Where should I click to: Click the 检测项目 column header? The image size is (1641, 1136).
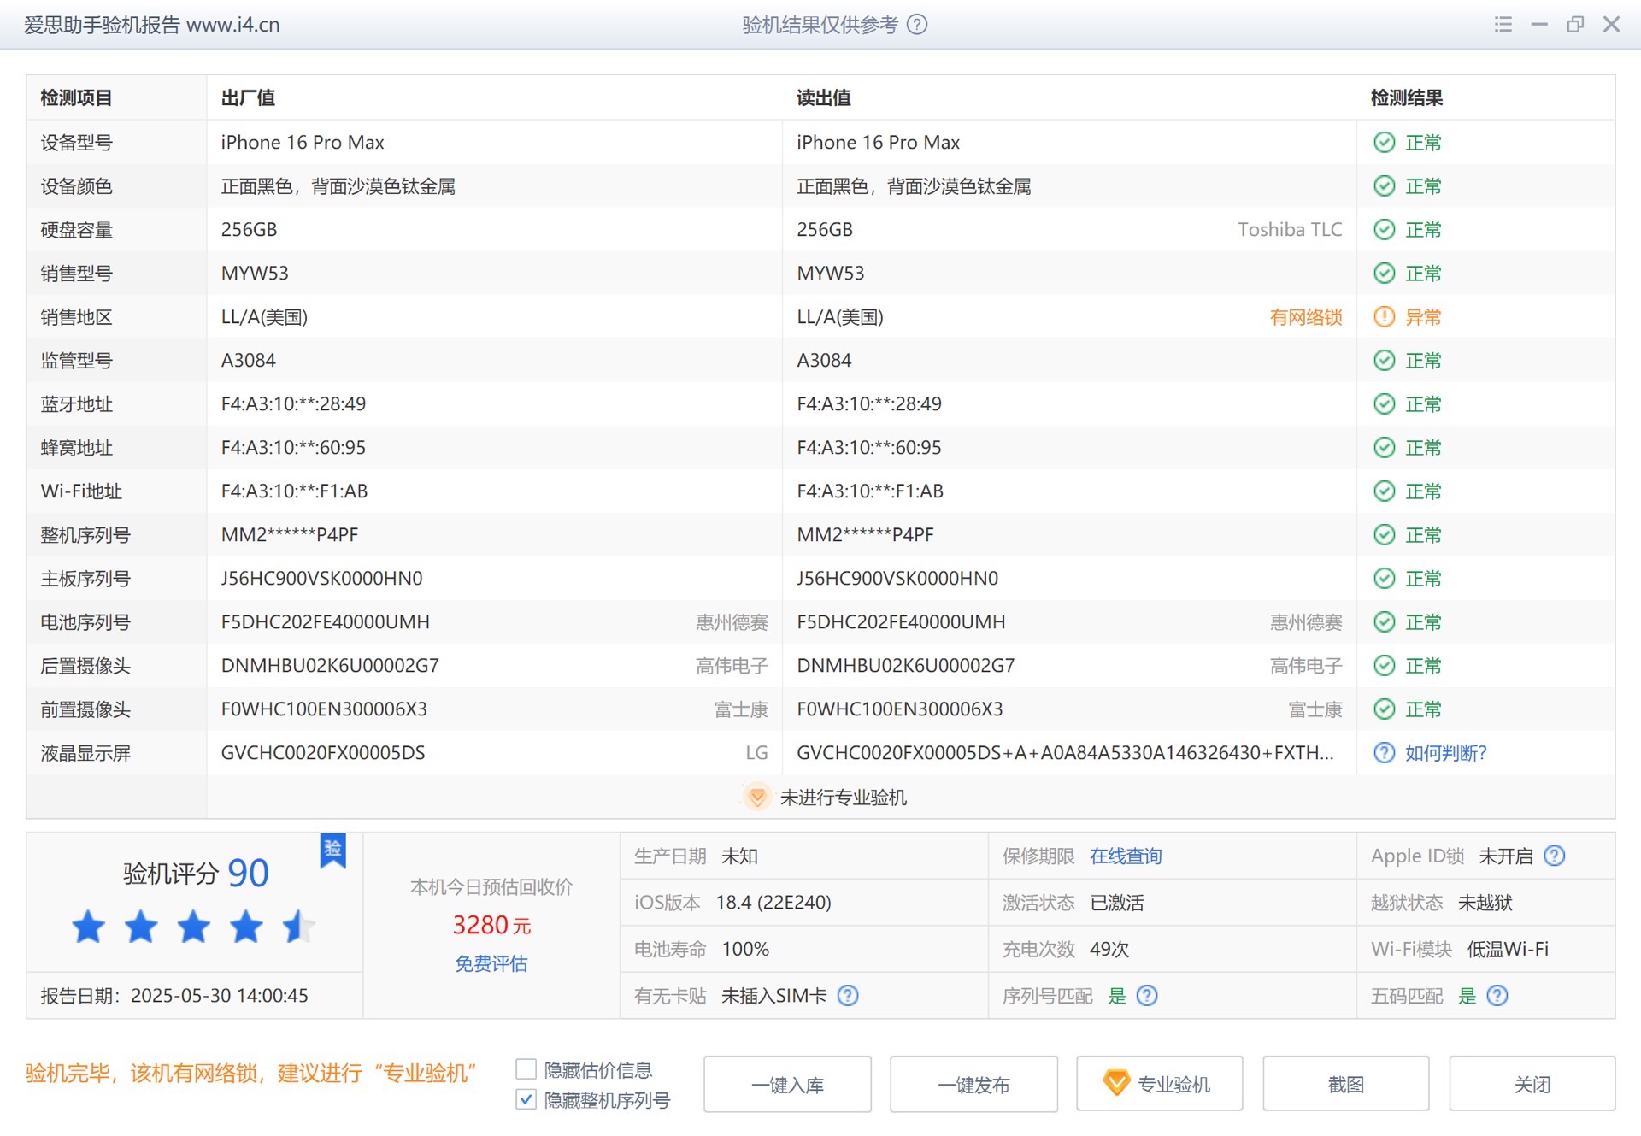[x=76, y=98]
